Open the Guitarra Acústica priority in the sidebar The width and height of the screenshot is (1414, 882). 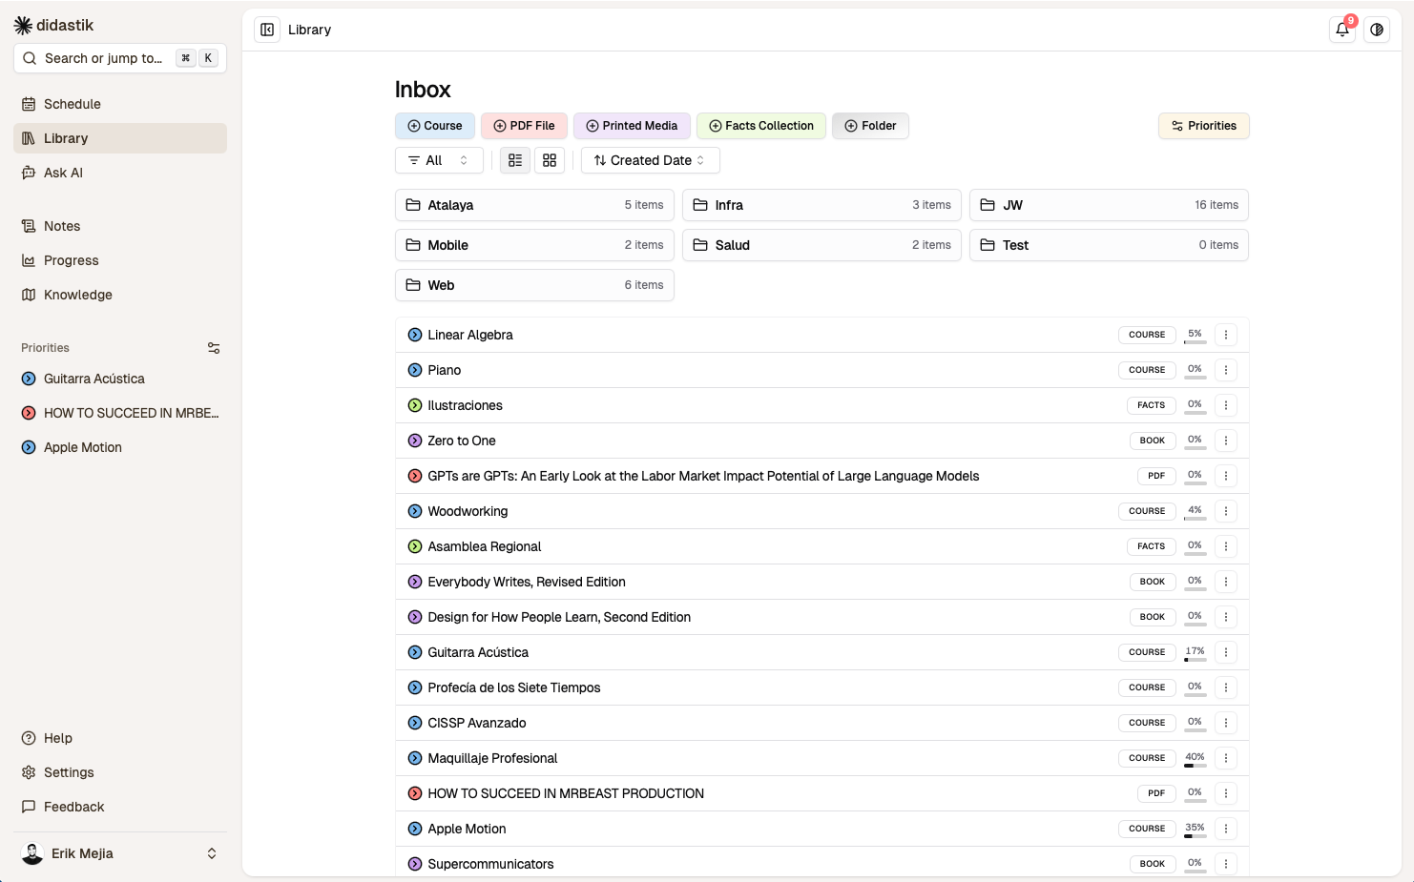[x=120, y=379]
